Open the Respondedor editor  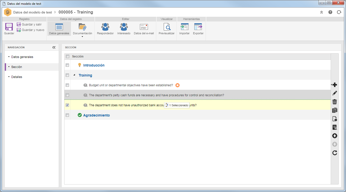point(105,27)
